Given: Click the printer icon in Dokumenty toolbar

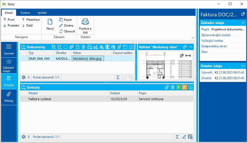Looking at the screenshot, I should coord(89,47).
